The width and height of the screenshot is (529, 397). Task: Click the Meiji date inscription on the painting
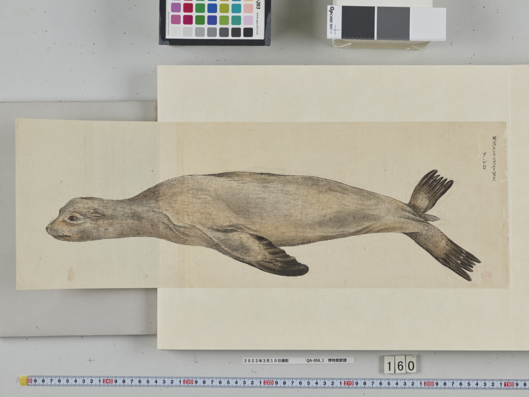(493, 159)
